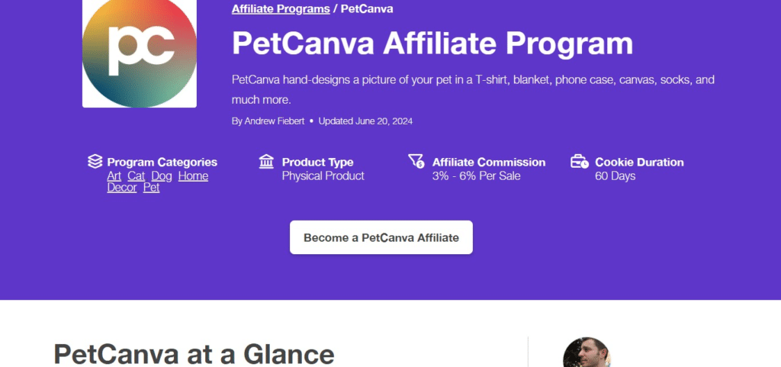Click the Cookie Duration briefcase icon
The height and width of the screenshot is (367, 781).
[x=580, y=162]
